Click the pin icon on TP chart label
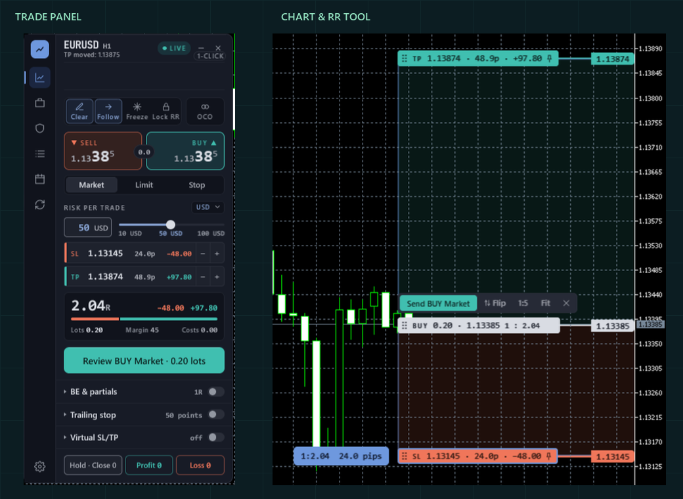Viewport: 683px width, 499px height. [x=550, y=58]
